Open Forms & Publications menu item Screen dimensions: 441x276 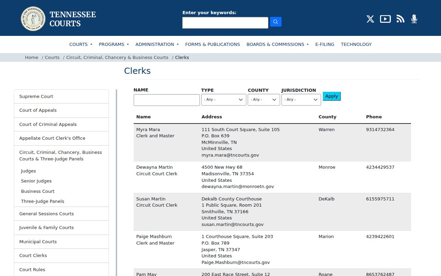coord(213,44)
